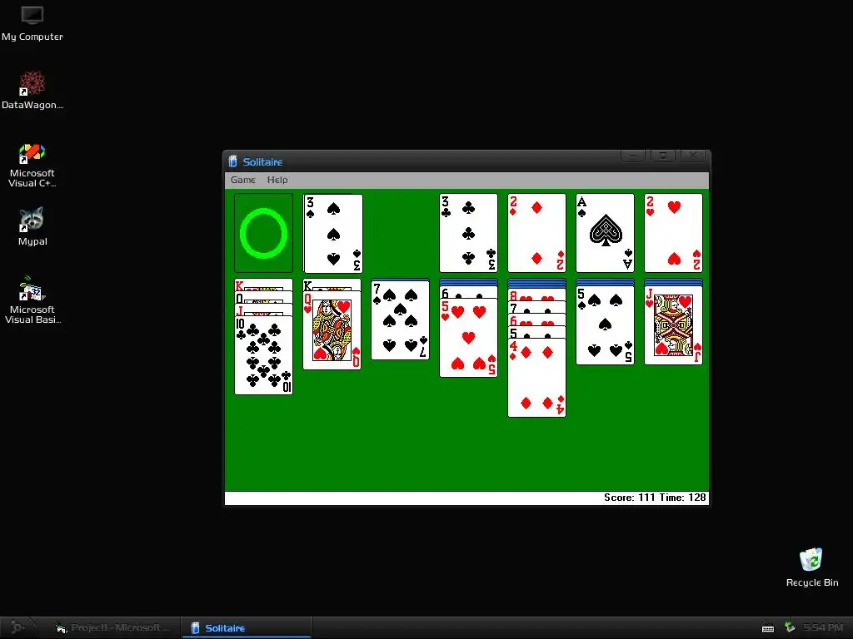853x639 pixels.
Task: Click the keyboard icon in the system tray
Action: click(767, 628)
